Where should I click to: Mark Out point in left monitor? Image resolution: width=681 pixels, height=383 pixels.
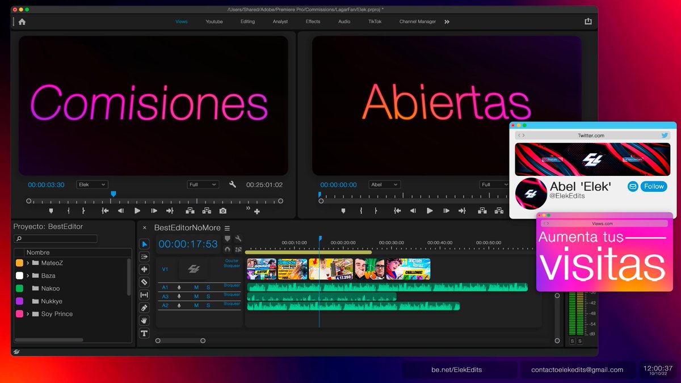click(x=84, y=211)
